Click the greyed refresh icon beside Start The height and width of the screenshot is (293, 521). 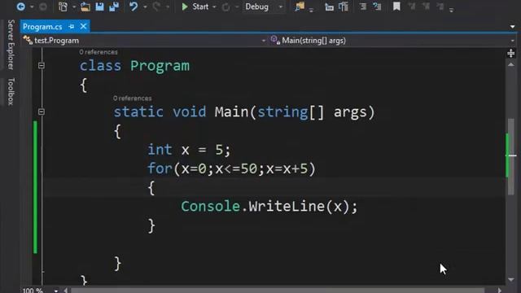[226, 7]
